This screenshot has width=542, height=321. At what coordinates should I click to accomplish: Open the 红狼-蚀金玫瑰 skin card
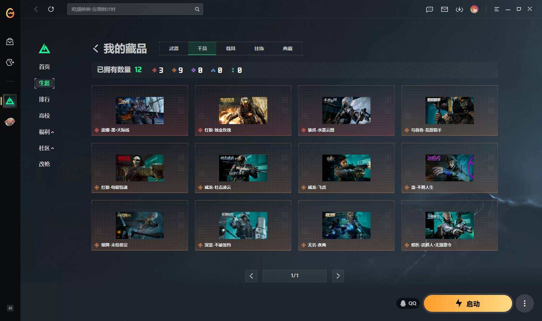point(243,111)
